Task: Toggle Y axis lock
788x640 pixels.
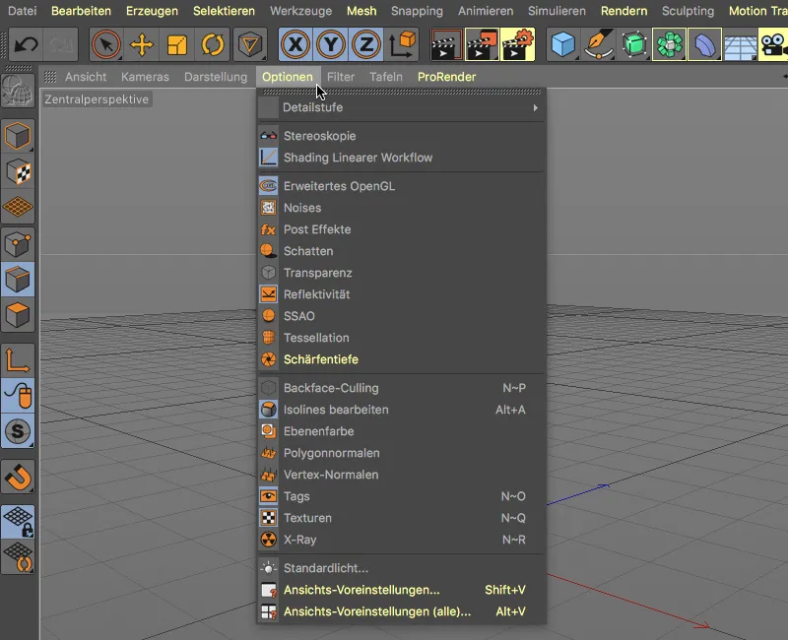Action: pyautogui.click(x=331, y=44)
